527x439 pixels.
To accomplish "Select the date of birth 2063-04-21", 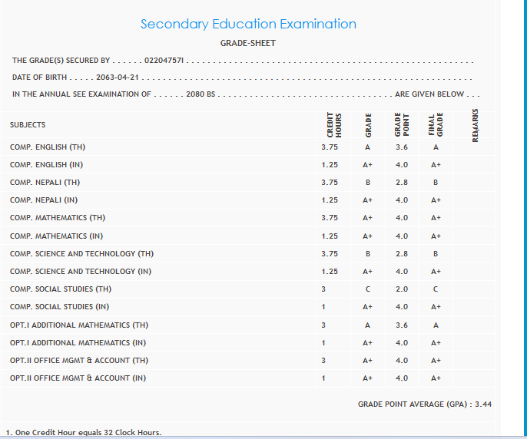I will [117, 77].
